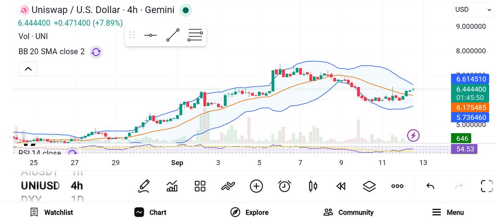This screenshot has width=496, height=223.
Task: Collapse the indicator legend with the chevron
Action: point(28,69)
